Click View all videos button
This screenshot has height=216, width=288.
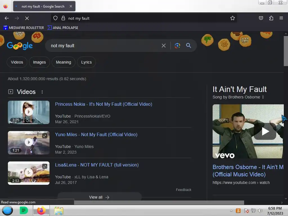pos(99,197)
